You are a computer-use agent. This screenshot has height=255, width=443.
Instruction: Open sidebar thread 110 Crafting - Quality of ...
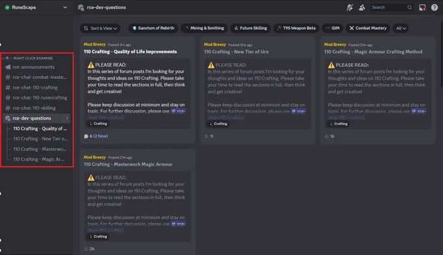coord(40,129)
